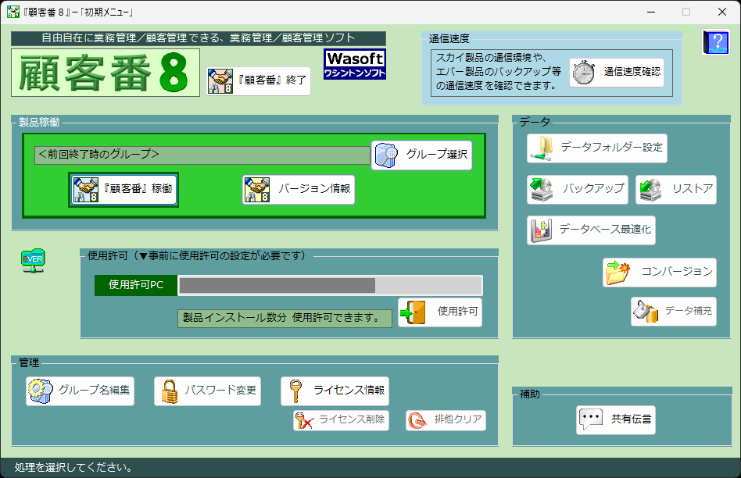This screenshot has width=741, height=478.
Task: Open データフォルダー設定 data folder settings
Action: (x=597, y=148)
